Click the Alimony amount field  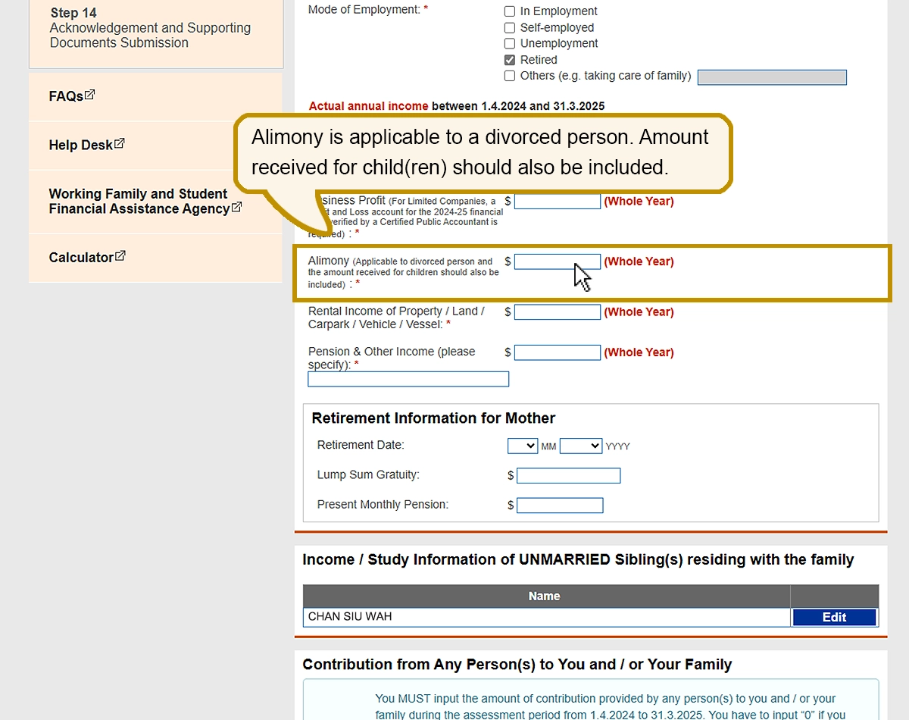(558, 261)
